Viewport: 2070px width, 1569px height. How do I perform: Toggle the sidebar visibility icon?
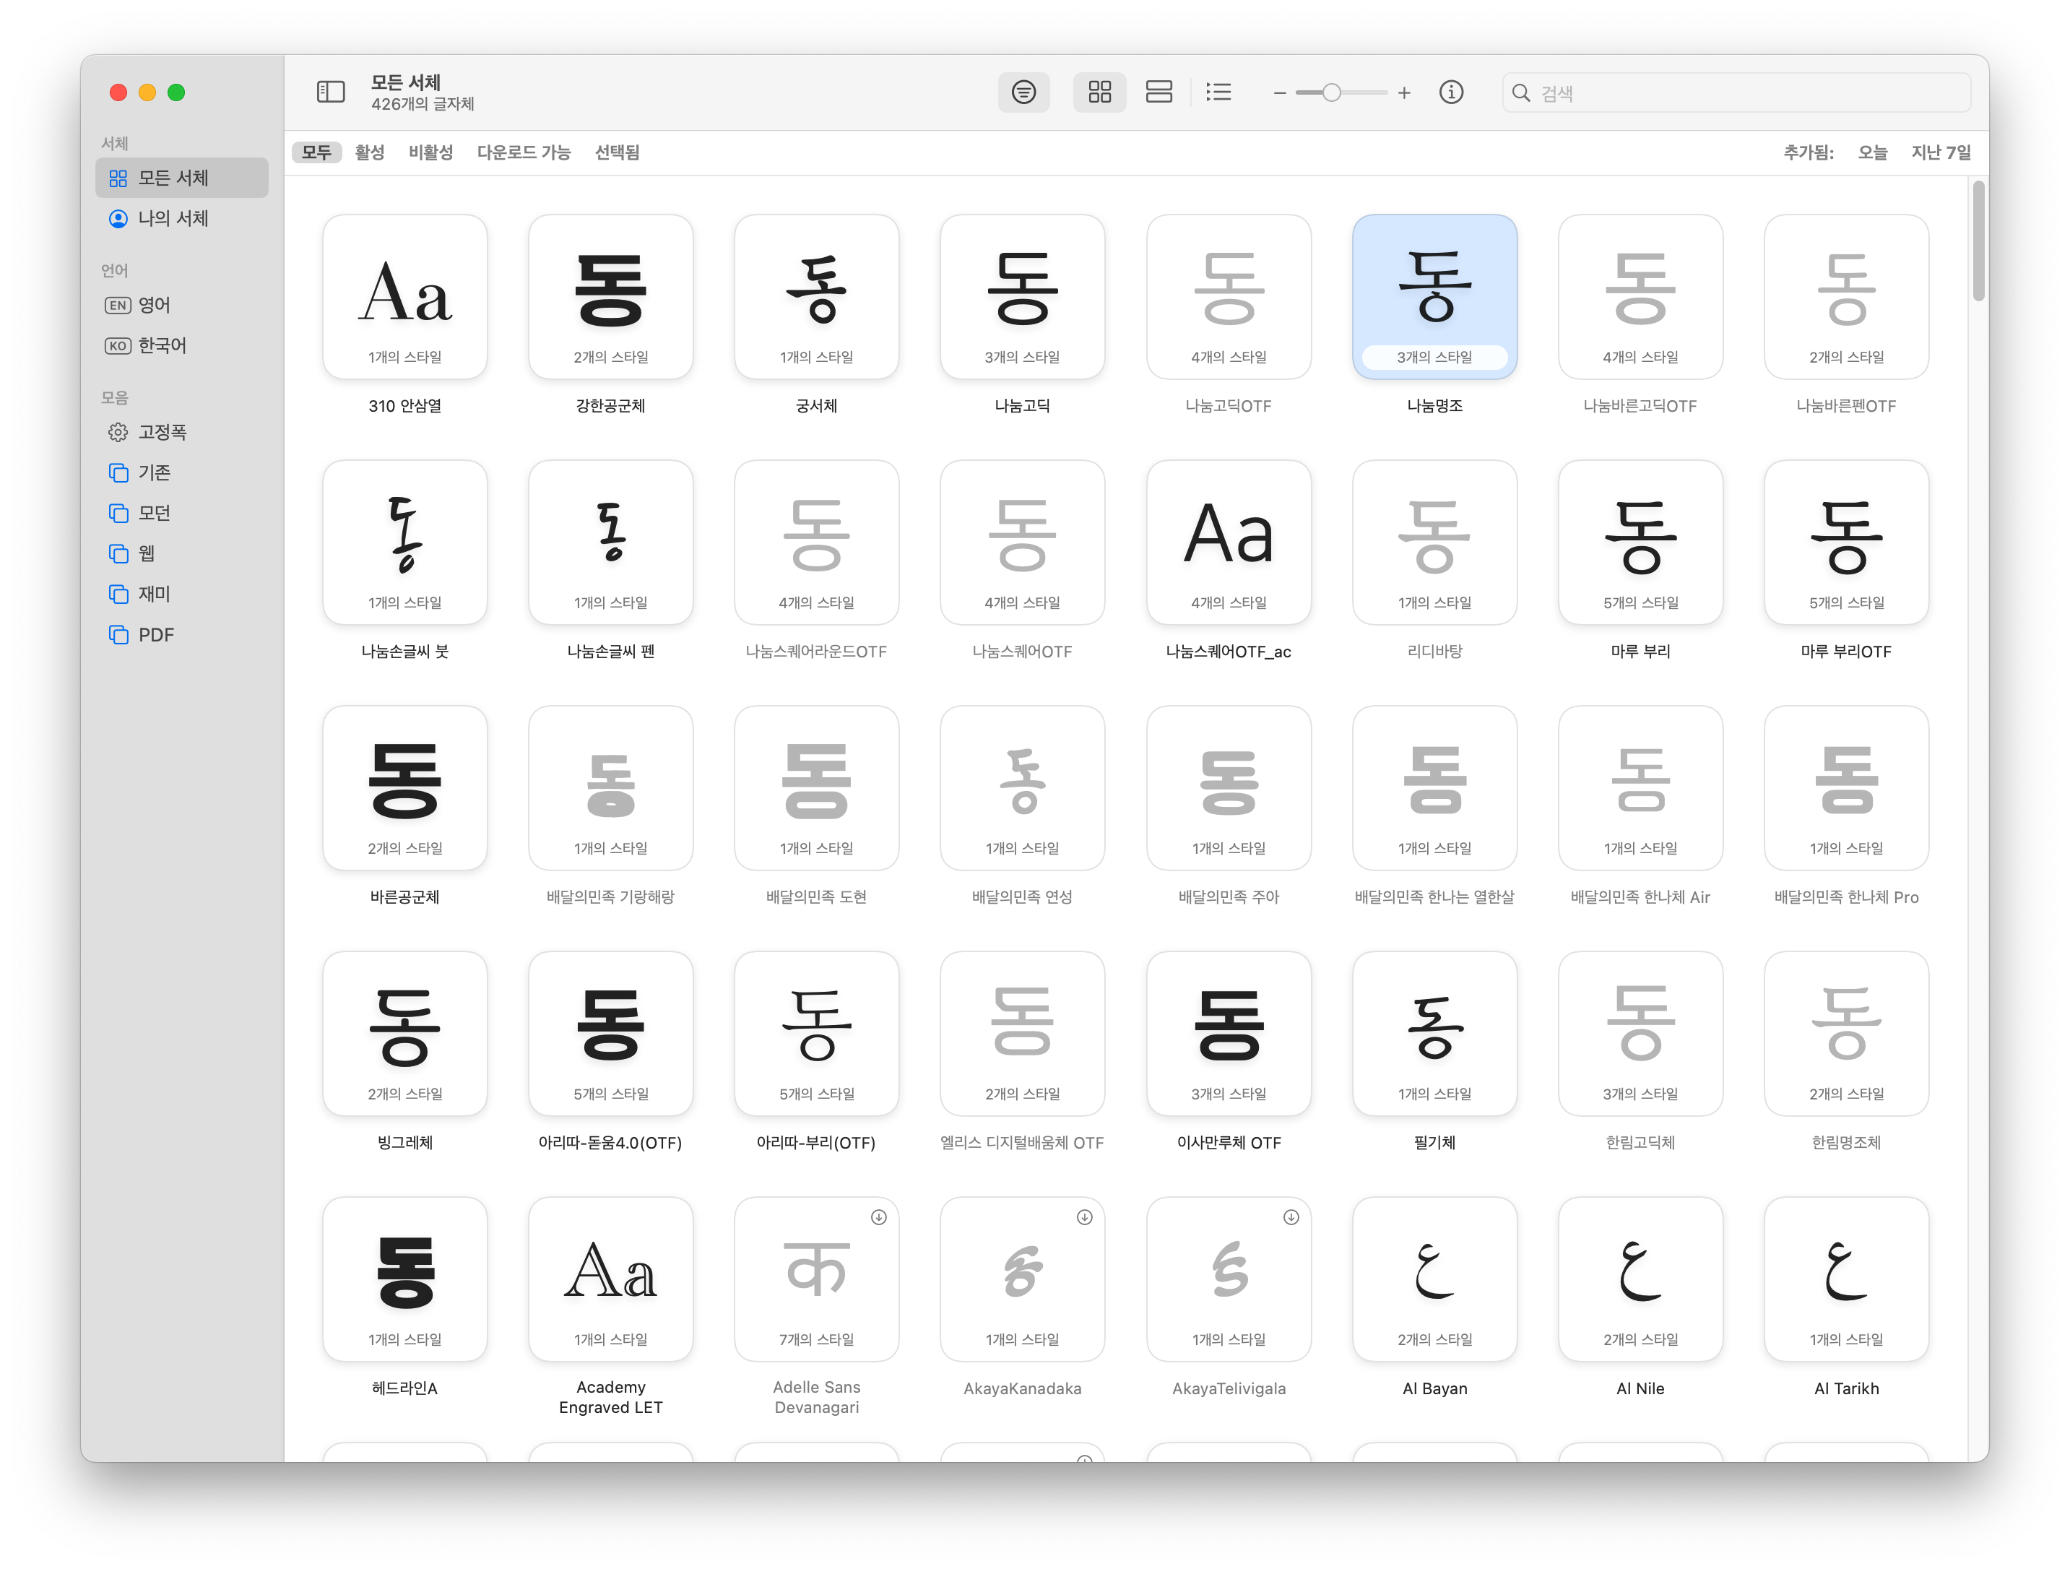pyautogui.click(x=330, y=92)
